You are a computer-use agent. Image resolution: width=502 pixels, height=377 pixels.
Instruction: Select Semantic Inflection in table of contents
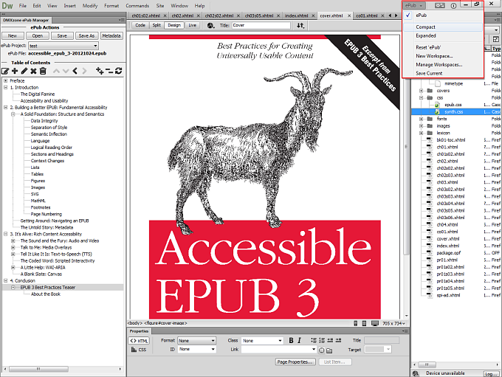[49, 134]
